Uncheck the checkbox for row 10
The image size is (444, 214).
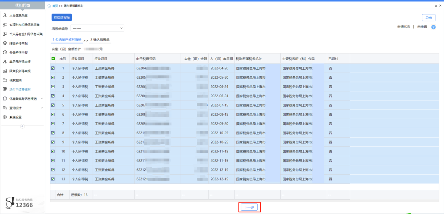click(53, 151)
